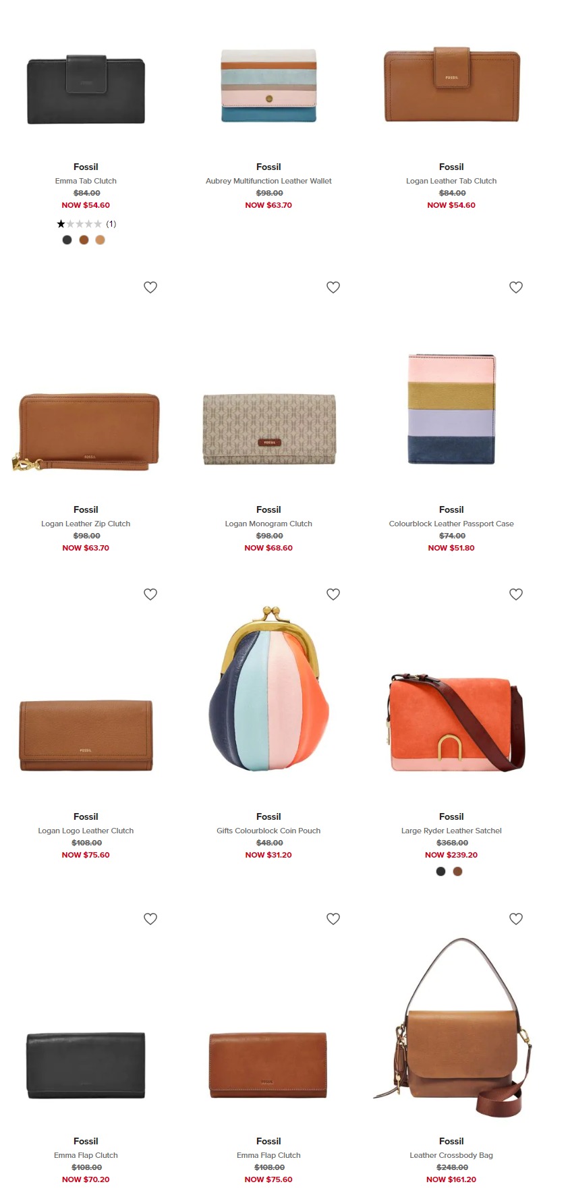The height and width of the screenshot is (1197, 570).
Task: Add Logan Leather Zip Clutch to wishlist
Action: click(x=150, y=287)
